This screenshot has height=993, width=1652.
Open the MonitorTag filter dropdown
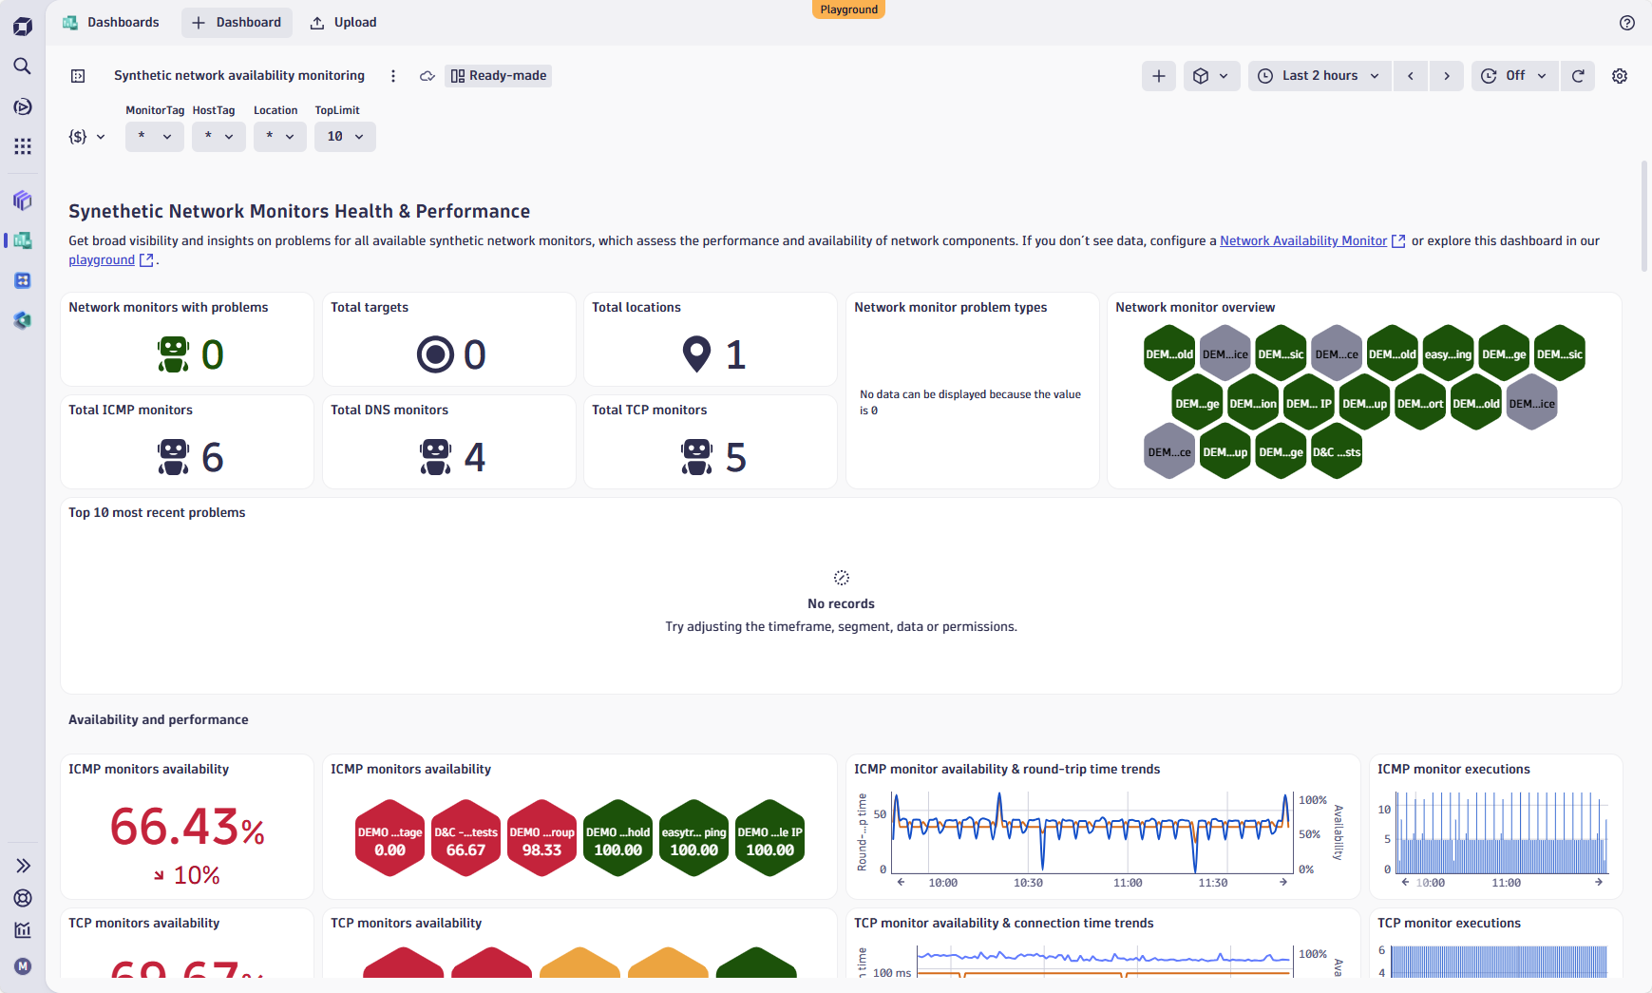(154, 136)
